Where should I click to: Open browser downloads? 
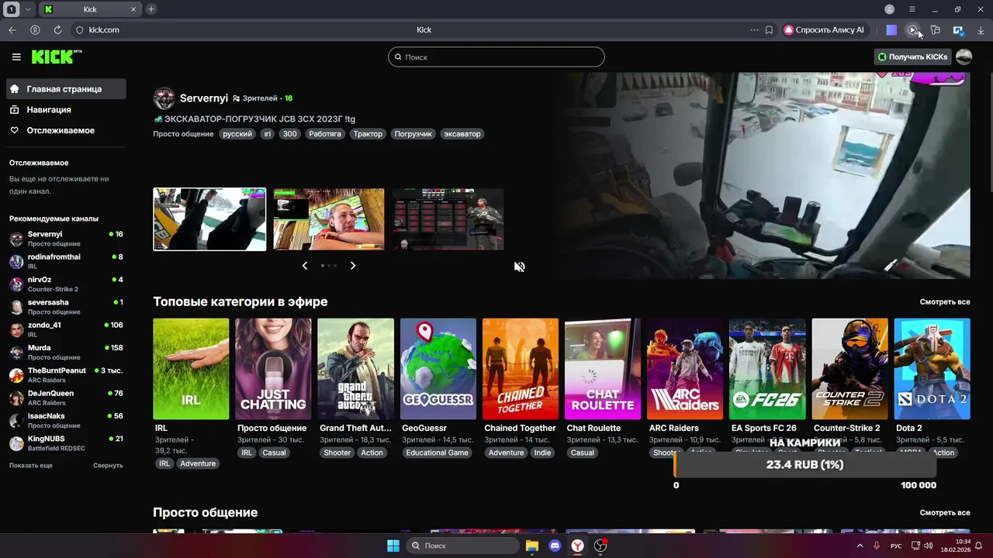pyautogui.click(x=981, y=29)
